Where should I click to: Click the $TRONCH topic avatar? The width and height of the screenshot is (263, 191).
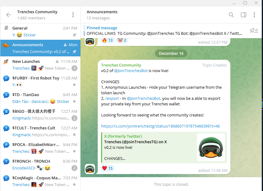tap(6, 161)
